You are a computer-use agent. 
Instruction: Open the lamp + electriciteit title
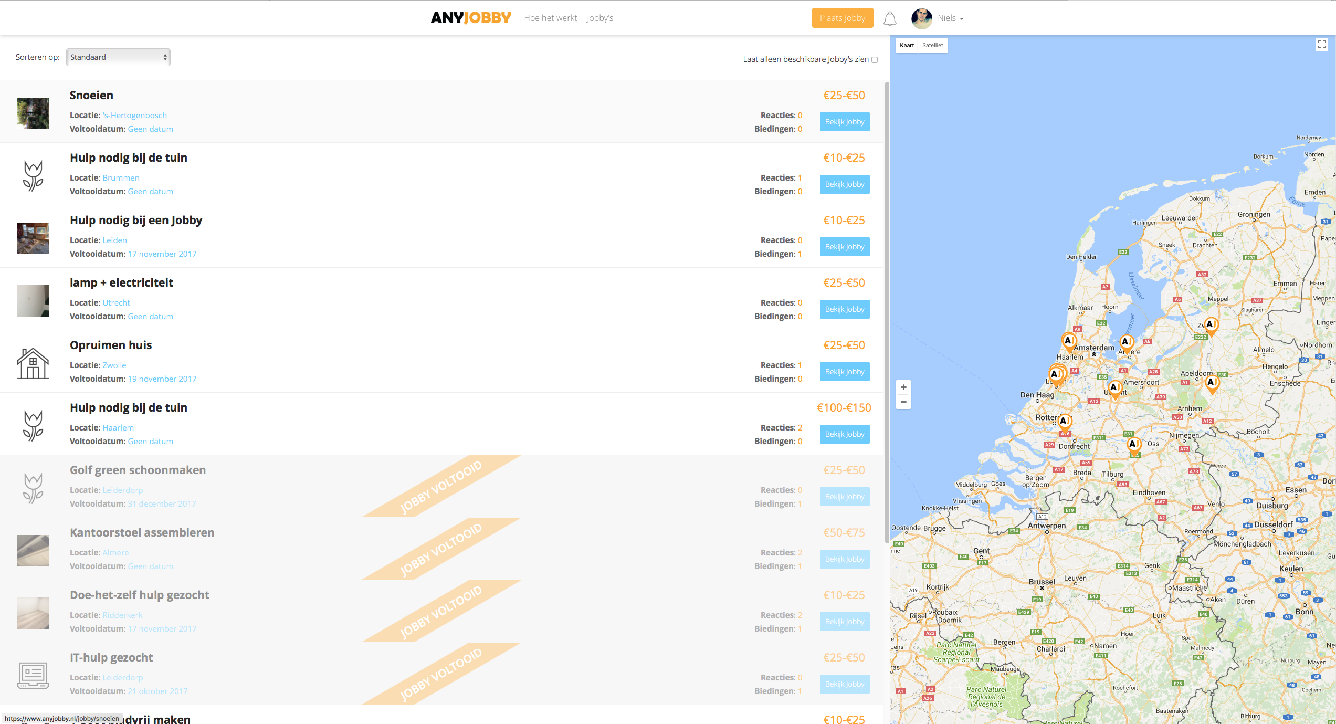pos(121,282)
